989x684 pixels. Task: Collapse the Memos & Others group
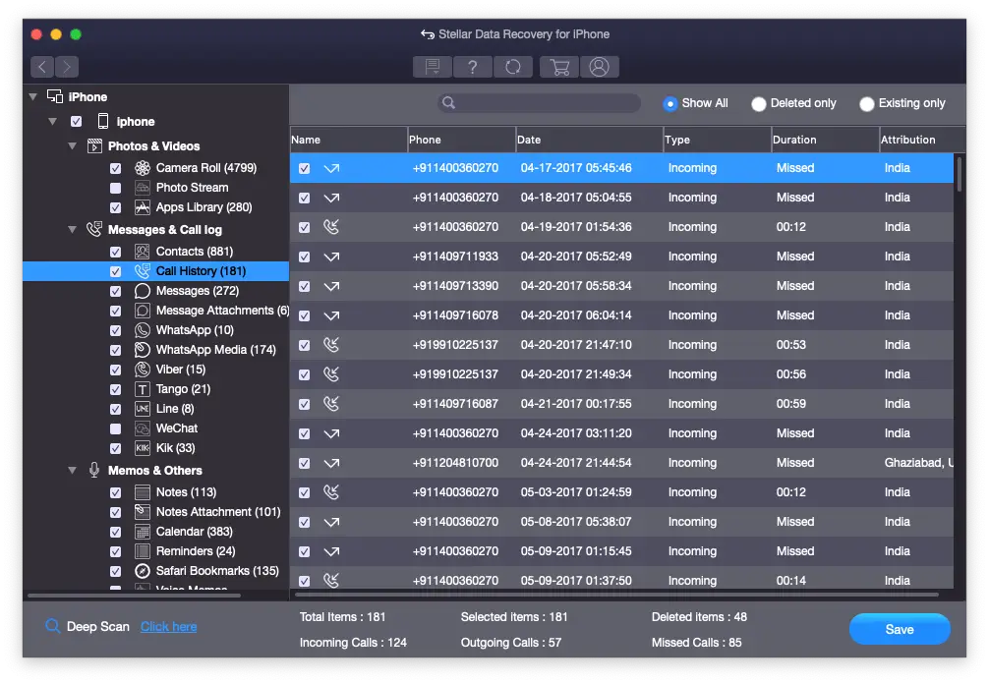72,471
